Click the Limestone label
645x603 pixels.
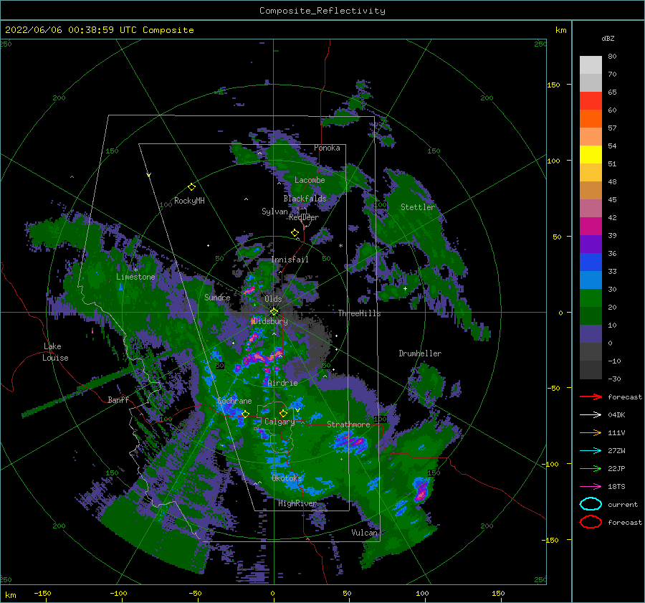coord(135,277)
